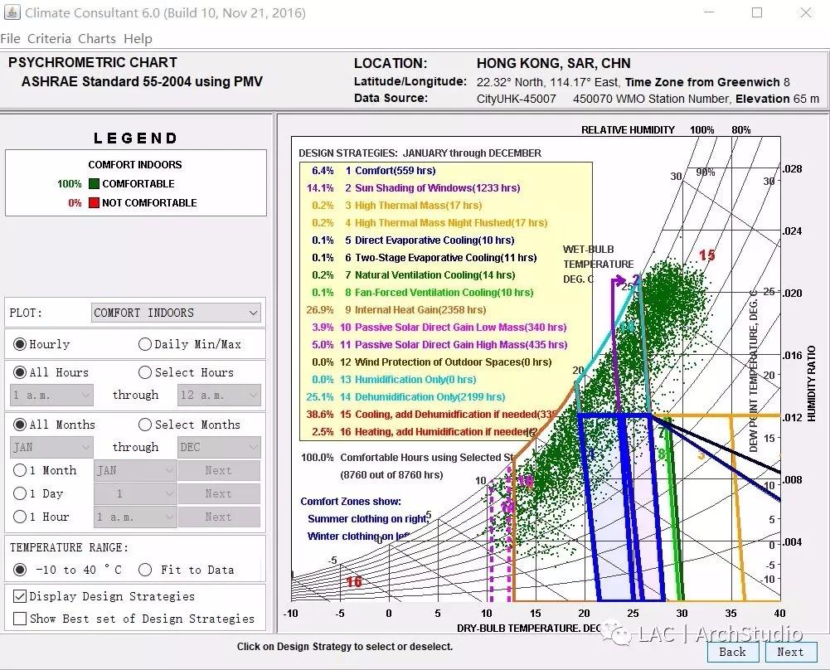Uncheck Display Design Strategies checkbox

click(20, 596)
